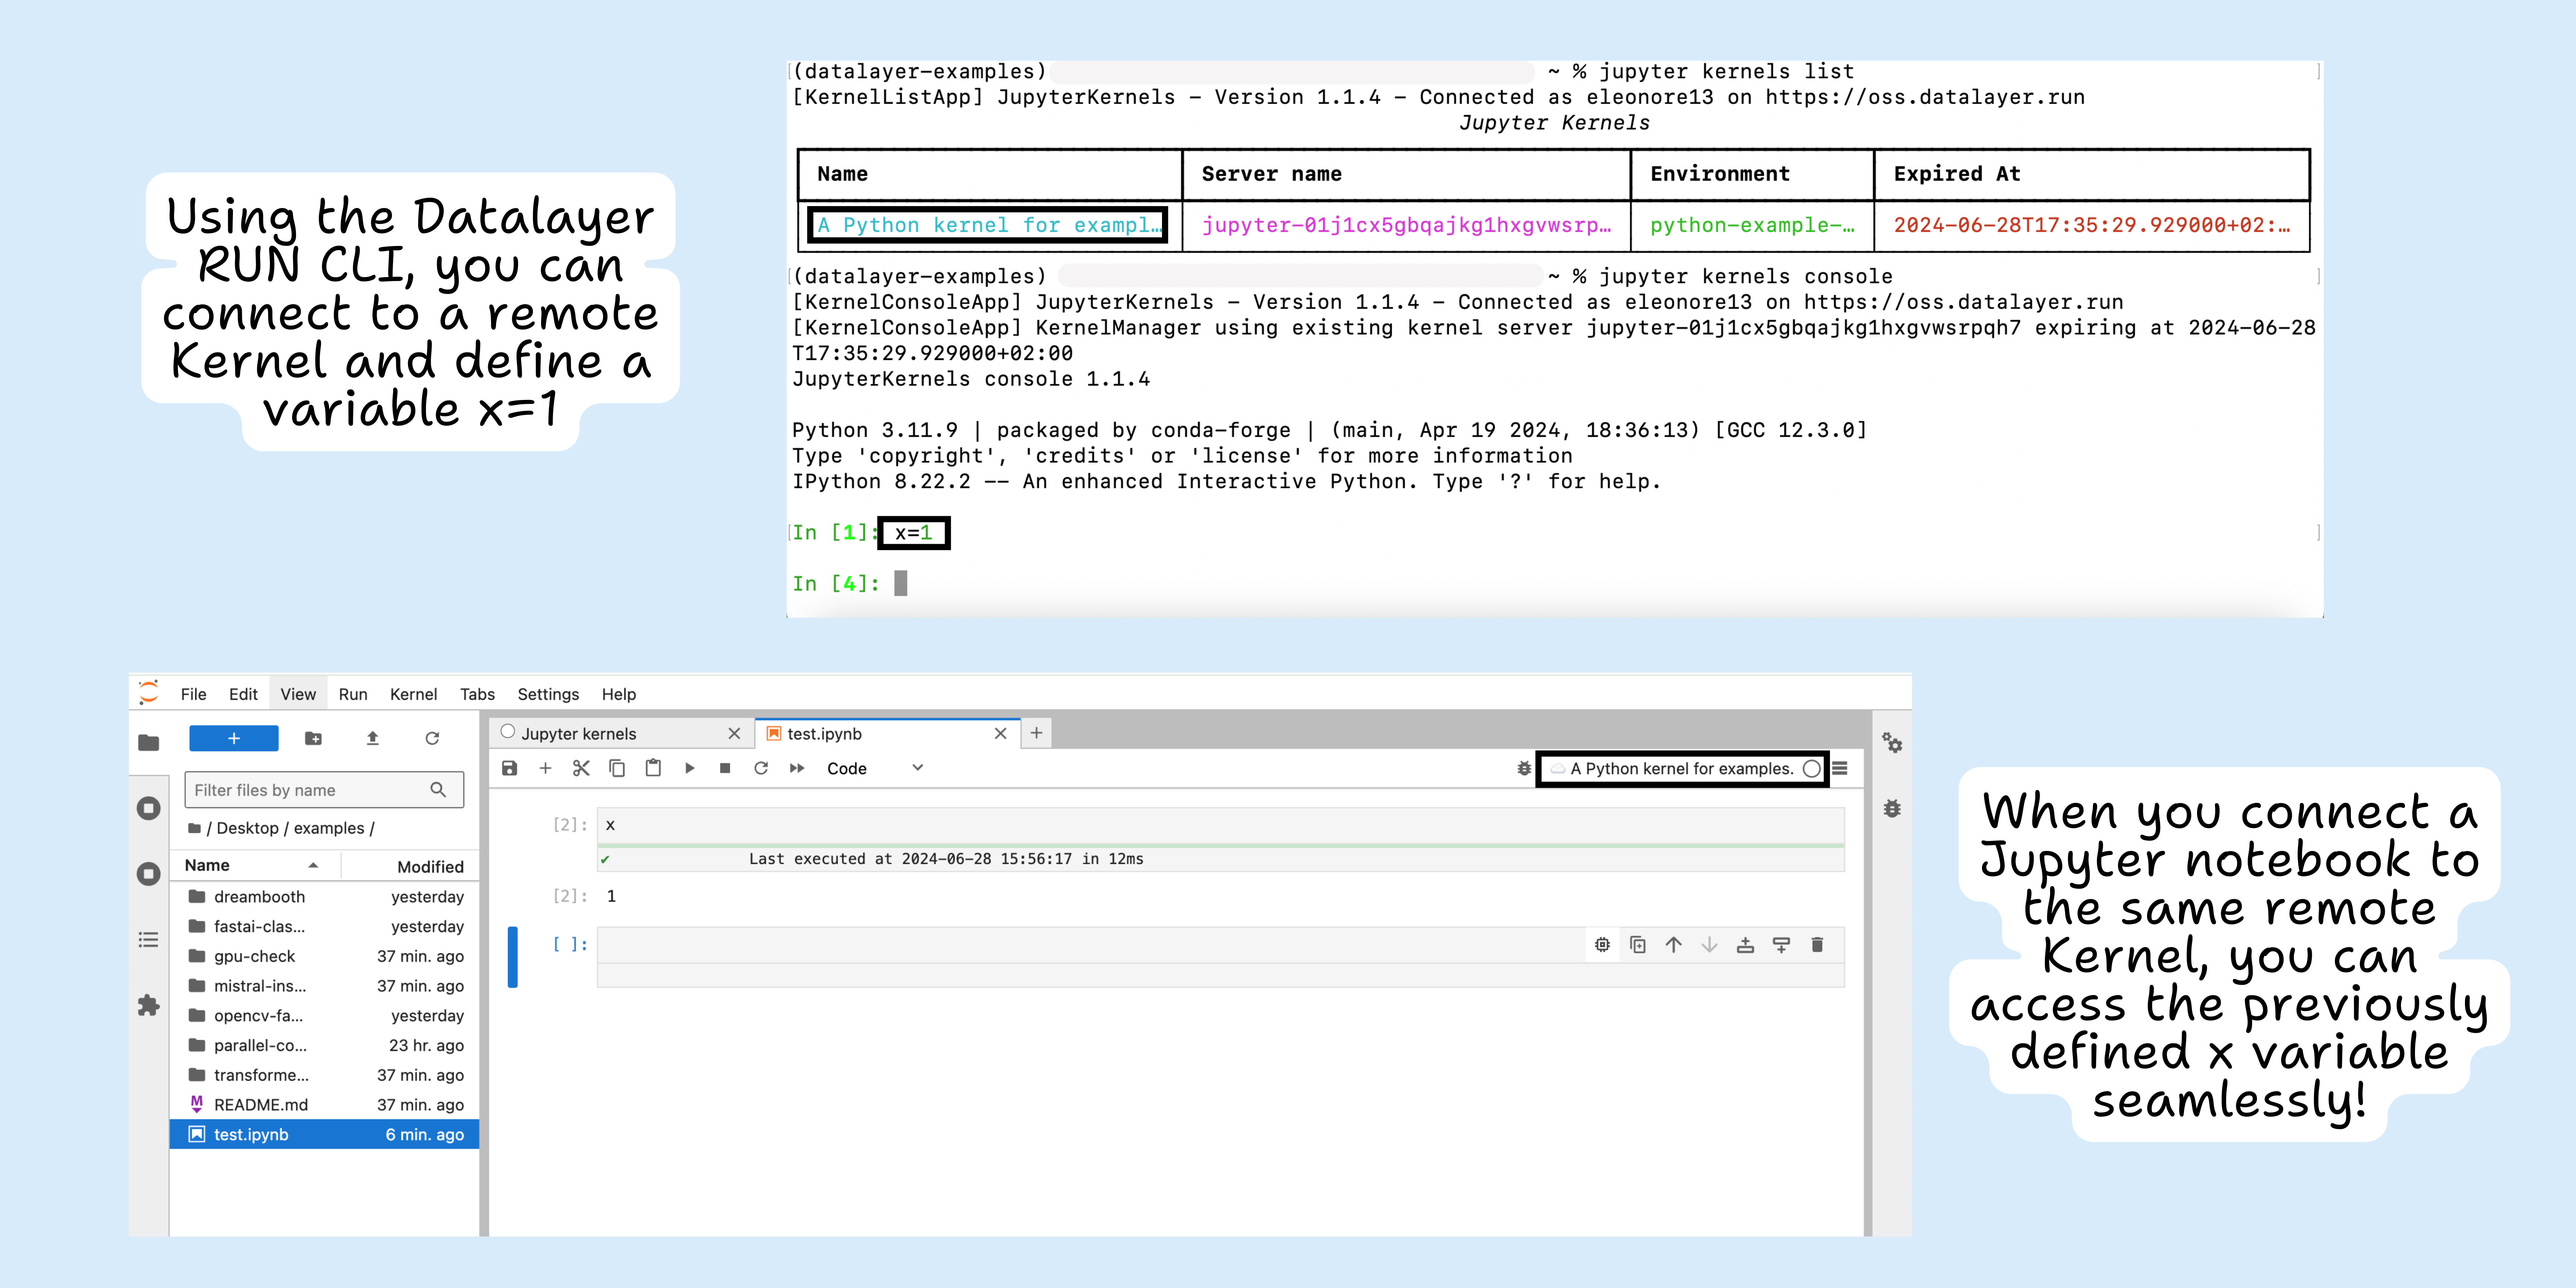Restart kernel and run all cells
This screenshot has height=1288, width=2576.
pyautogui.click(x=797, y=768)
